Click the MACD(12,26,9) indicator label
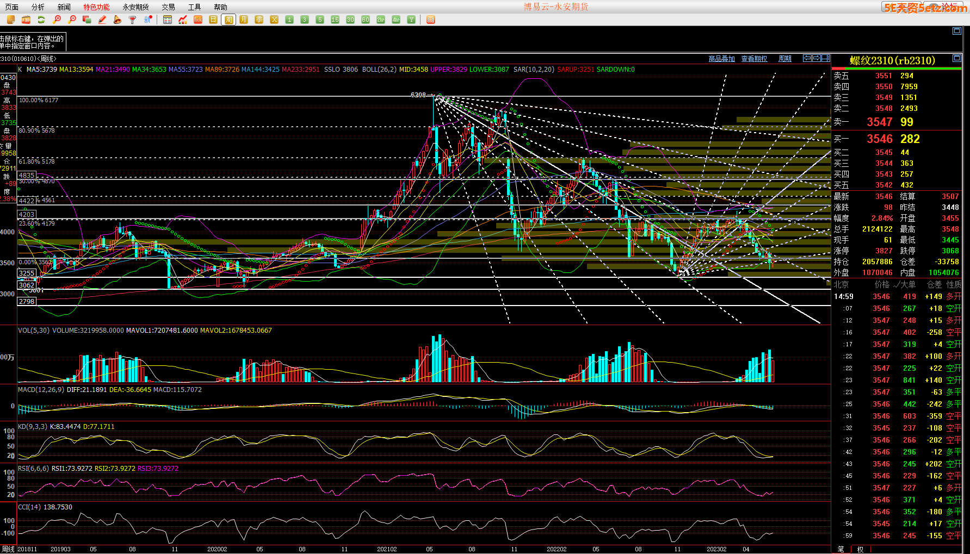The image size is (970, 554). tap(41, 390)
